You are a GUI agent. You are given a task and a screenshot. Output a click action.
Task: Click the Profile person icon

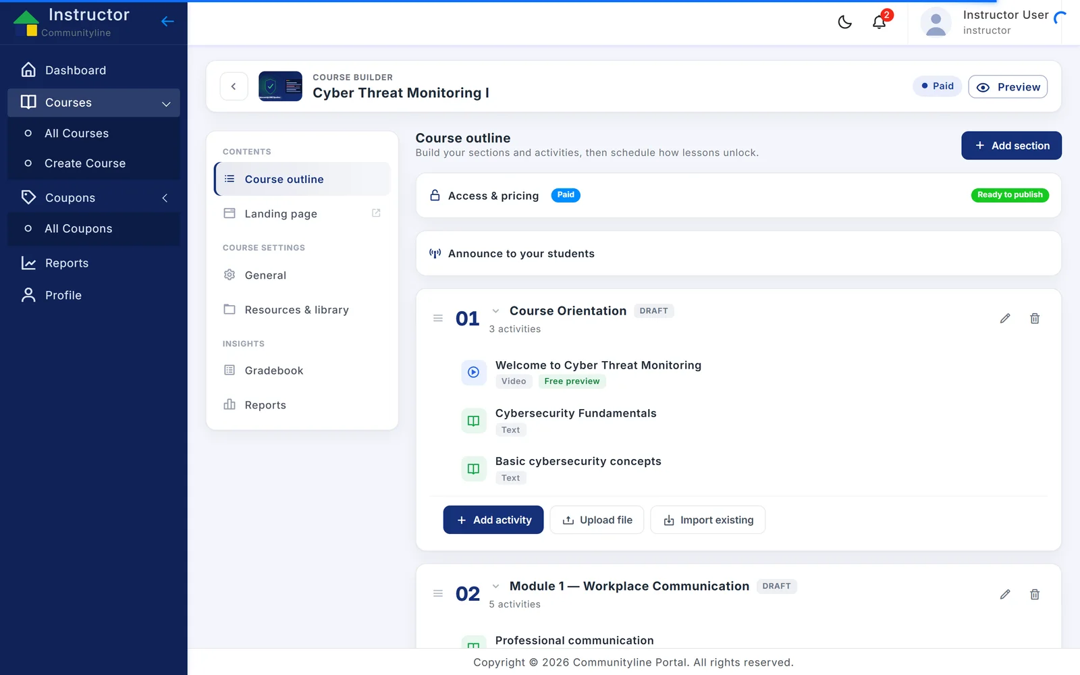(x=28, y=295)
